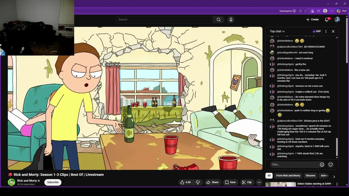Click the Save button
The height and width of the screenshot is (196, 349).
230,182
